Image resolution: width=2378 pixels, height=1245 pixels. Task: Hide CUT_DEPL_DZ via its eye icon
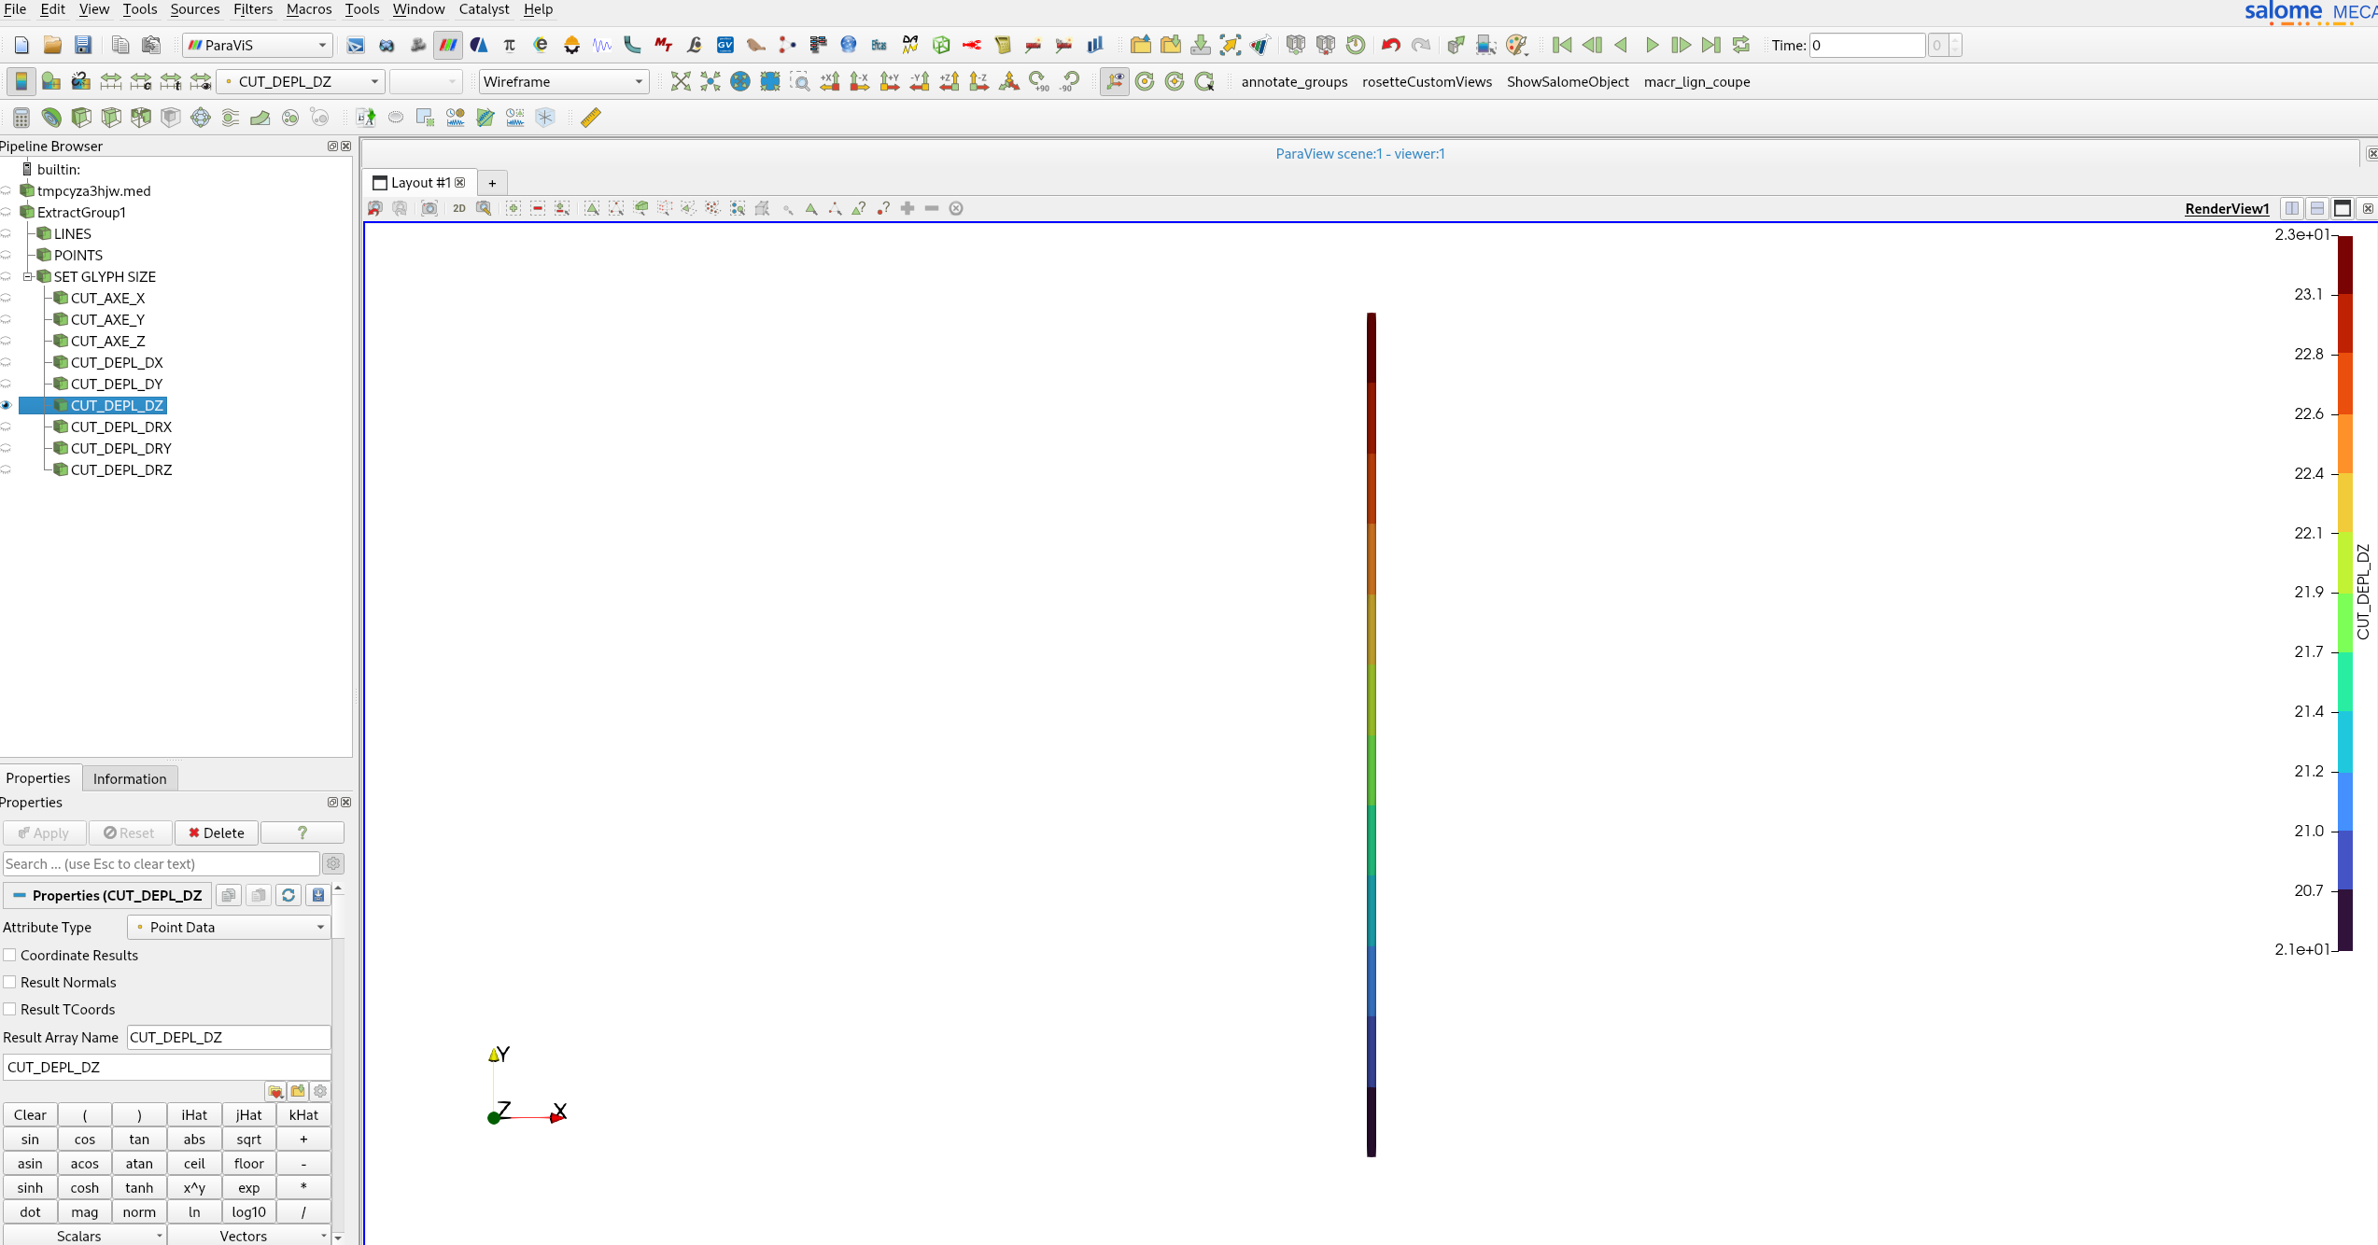point(7,405)
